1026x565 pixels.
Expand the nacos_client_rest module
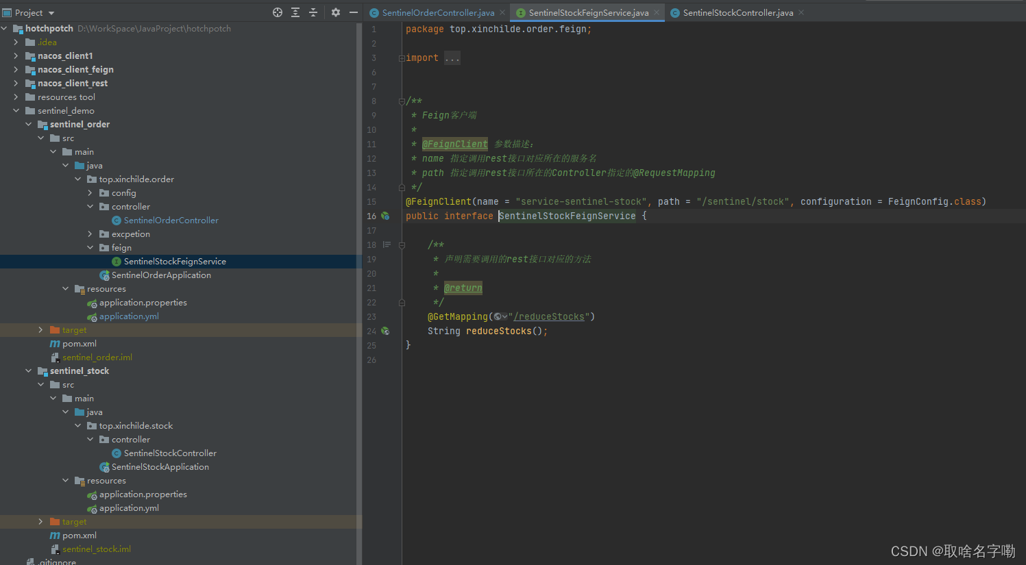pos(16,83)
